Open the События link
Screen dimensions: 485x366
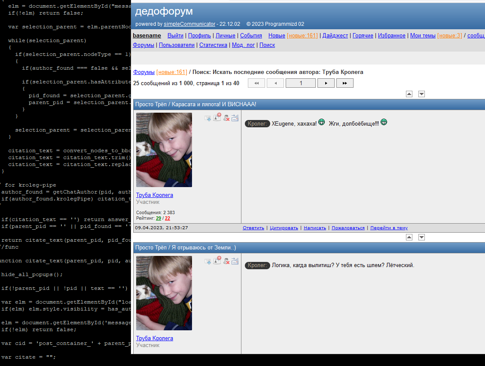tap(251, 36)
